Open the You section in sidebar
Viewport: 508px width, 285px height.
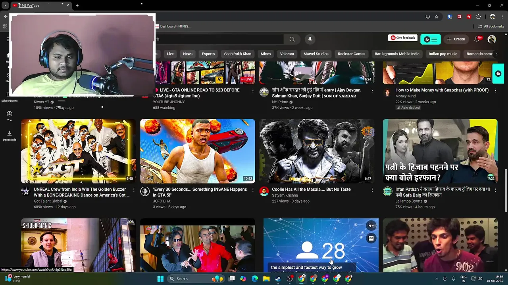tap(10, 116)
